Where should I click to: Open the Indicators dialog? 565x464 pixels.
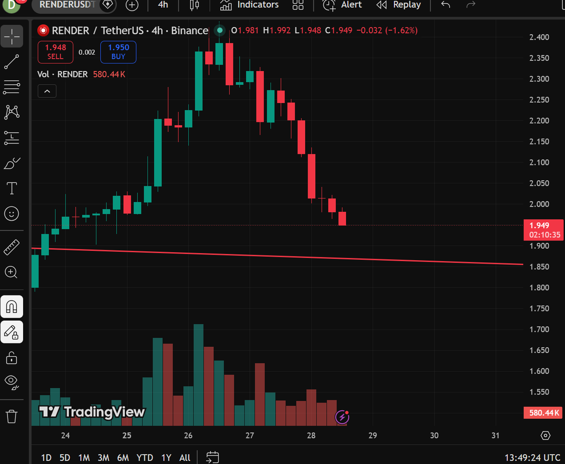pyautogui.click(x=250, y=5)
